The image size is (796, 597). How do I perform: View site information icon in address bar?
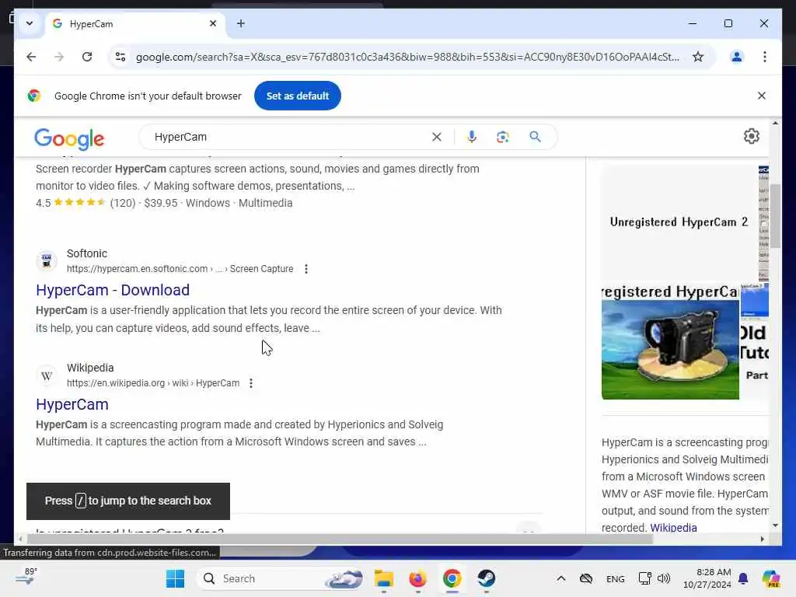pyautogui.click(x=120, y=57)
